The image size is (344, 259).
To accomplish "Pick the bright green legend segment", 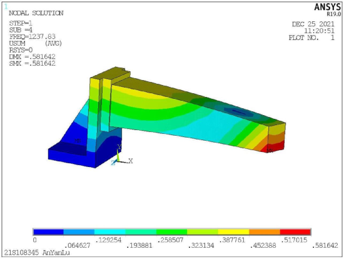I will (x=171, y=232).
